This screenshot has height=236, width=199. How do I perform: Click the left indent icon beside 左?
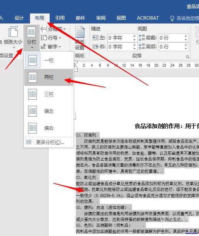[x=95, y=38]
